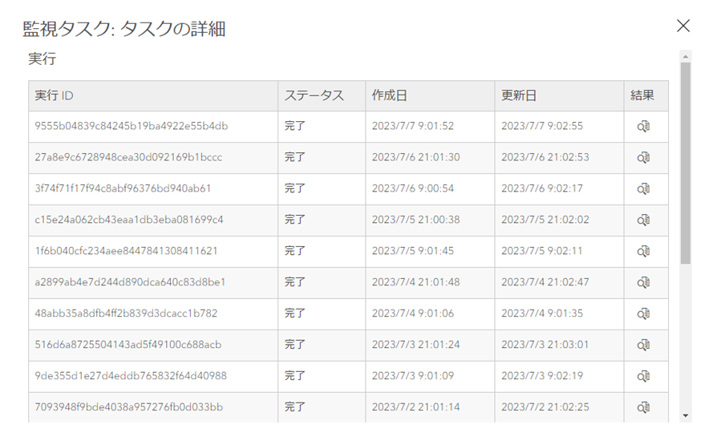Click the 結果 column header
Viewport: 709px width, 441px height.
[x=642, y=95]
